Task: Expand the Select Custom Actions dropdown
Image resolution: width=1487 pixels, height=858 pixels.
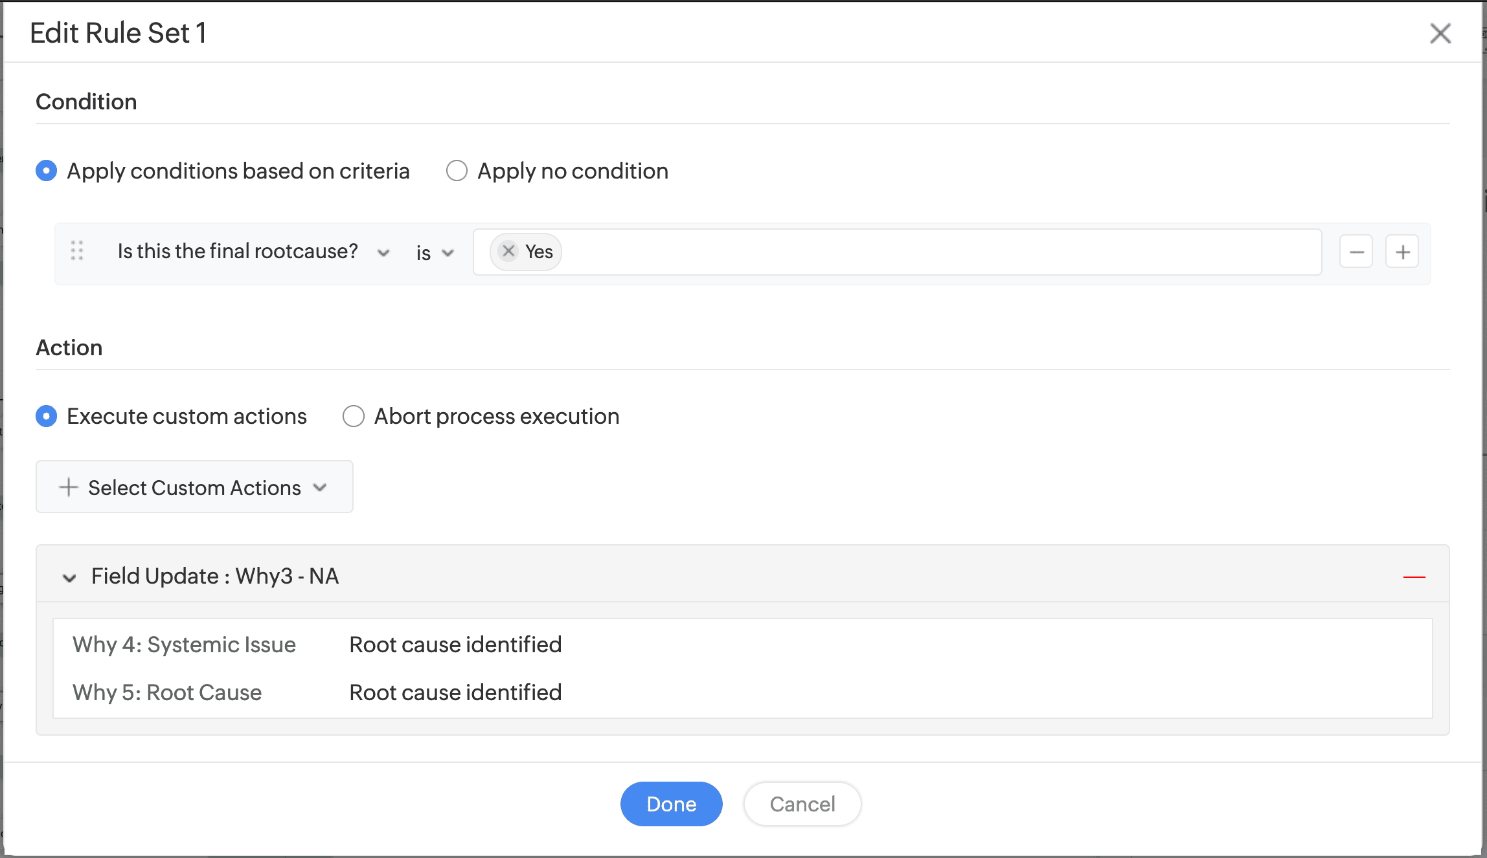Action: click(x=320, y=488)
